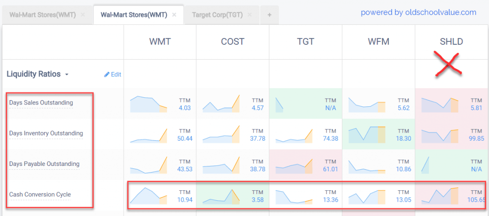
Task: Open SHLD Days Sales Outstanding sparkline chart
Action: (440, 105)
